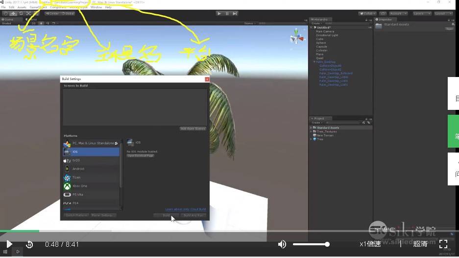The width and height of the screenshot is (459, 258).
Task: Open the Window menu
Action: tap(96, 7)
